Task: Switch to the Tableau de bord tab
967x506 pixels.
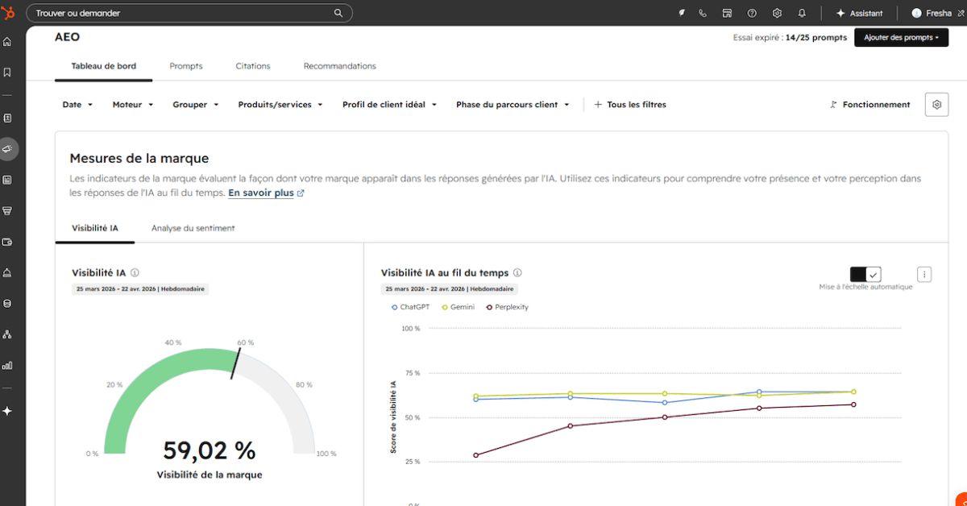Action: click(x=104, y=66)
